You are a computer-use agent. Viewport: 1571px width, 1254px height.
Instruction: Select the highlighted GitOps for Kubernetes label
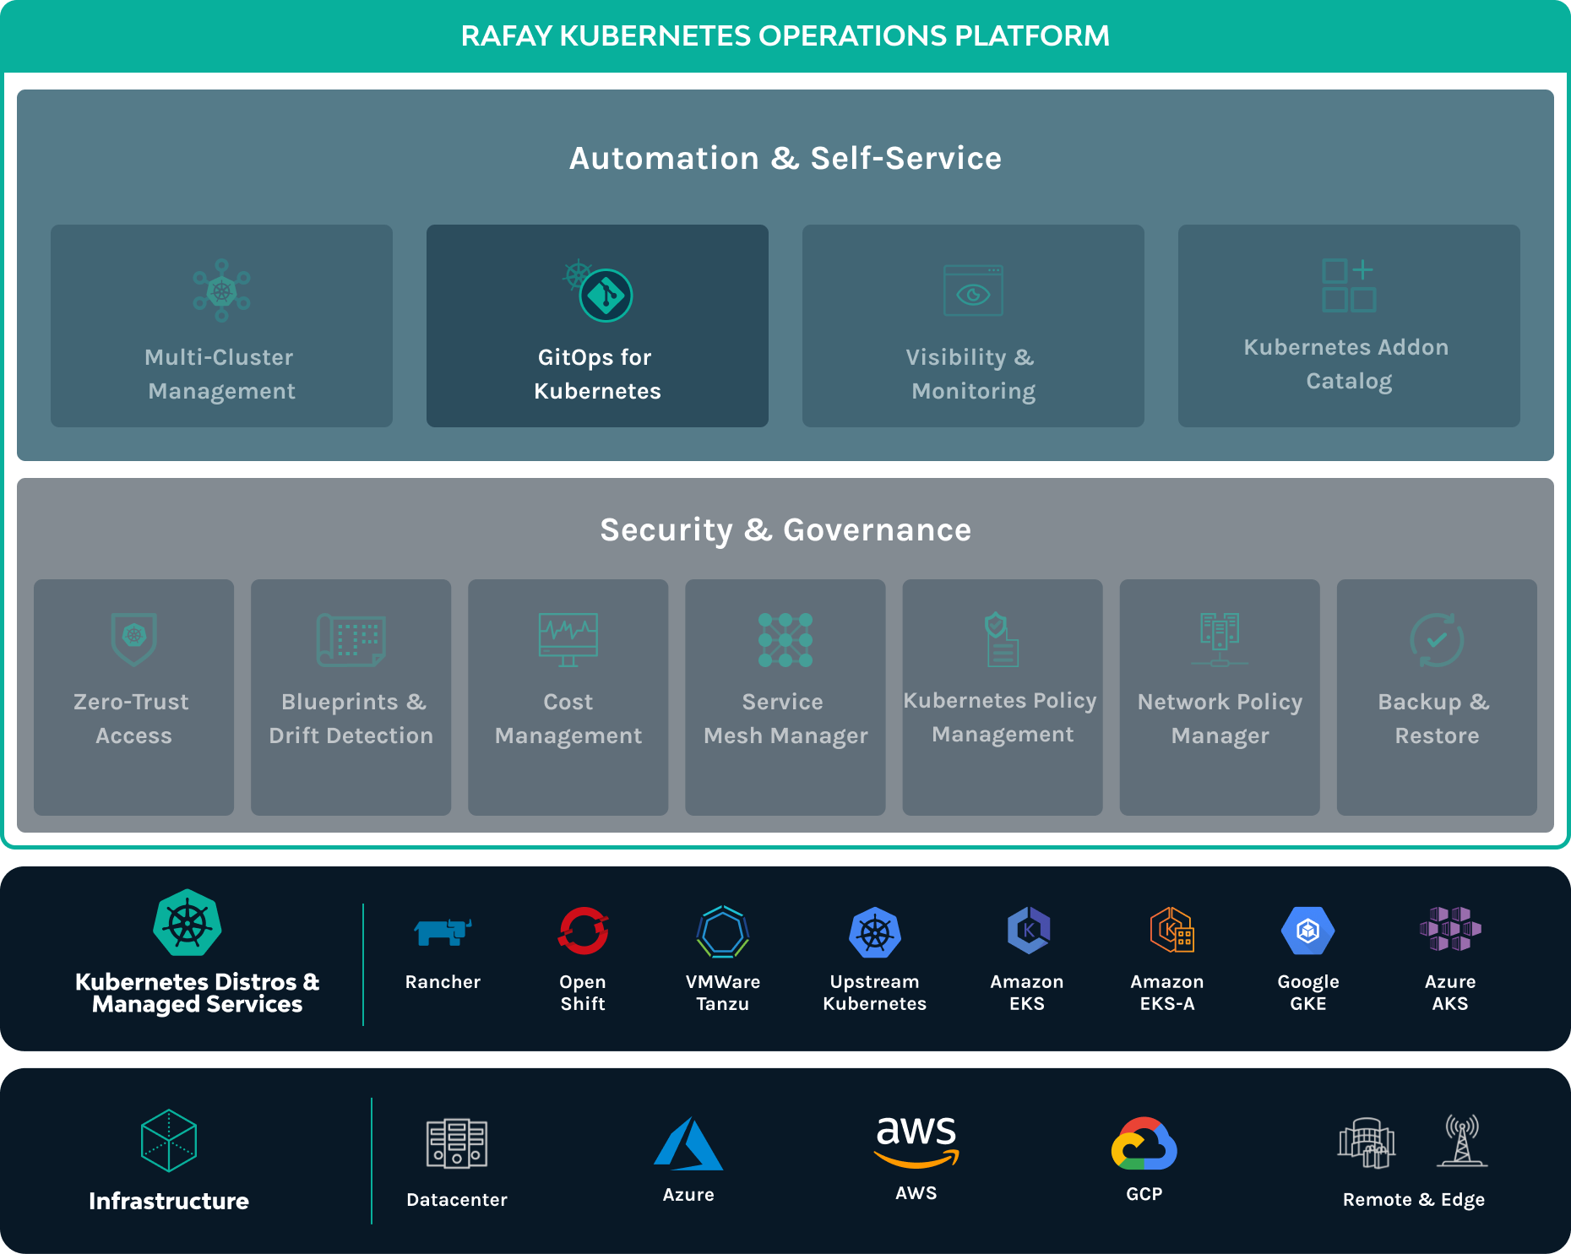(x=597, y=374)
